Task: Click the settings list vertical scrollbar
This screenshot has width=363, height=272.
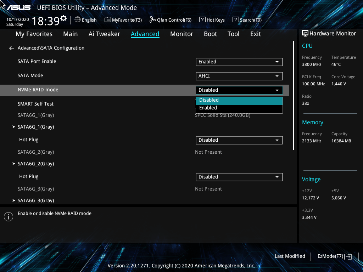Action: tap(294, 96)
